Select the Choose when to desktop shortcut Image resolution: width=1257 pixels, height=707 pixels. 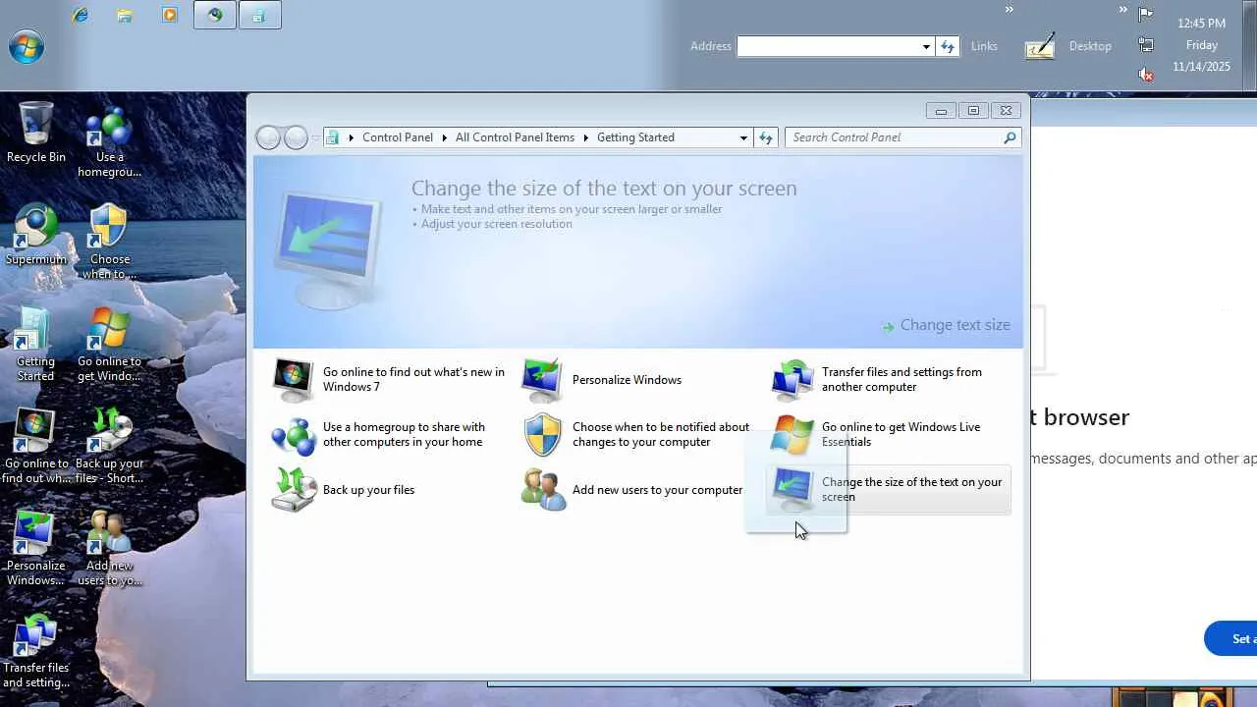[x=110, y=243]
